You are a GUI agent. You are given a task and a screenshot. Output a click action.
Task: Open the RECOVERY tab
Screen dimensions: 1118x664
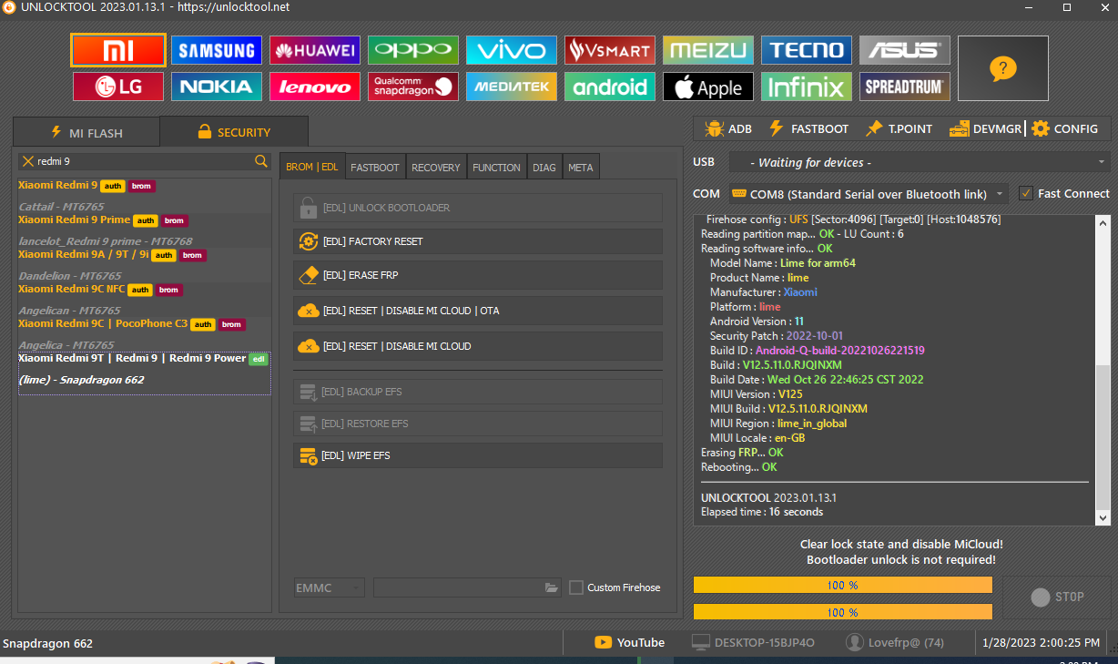click(x=436, y=168)
